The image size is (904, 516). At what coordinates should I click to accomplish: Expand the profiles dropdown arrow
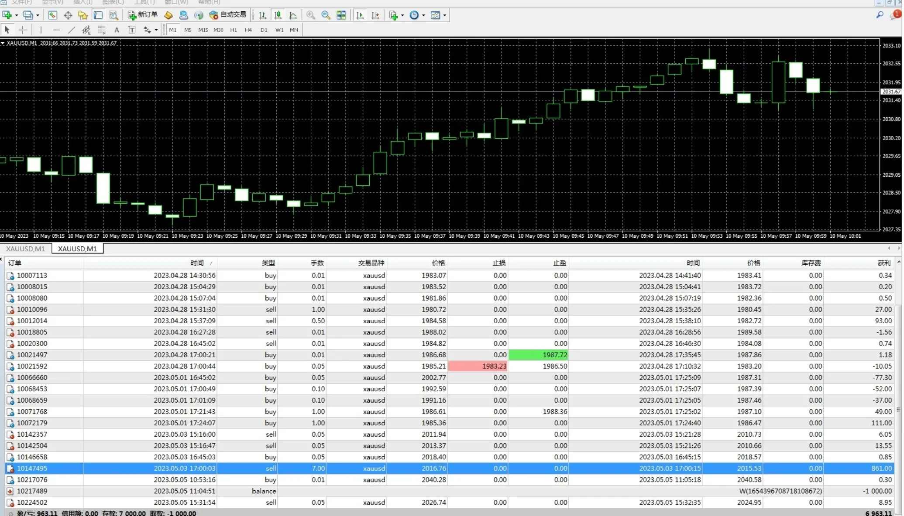tap(38, 15)
